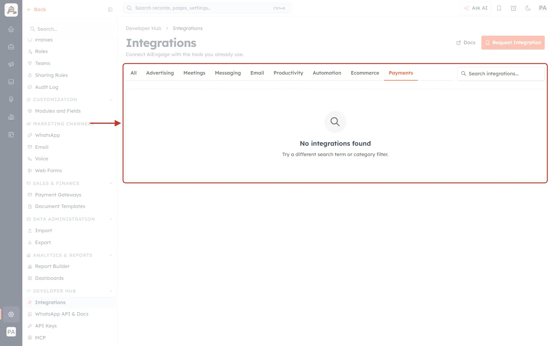Collapse the Customization section
Image resolution: width=553 pixels, height=346 pixels.
[x=111, y=100]
